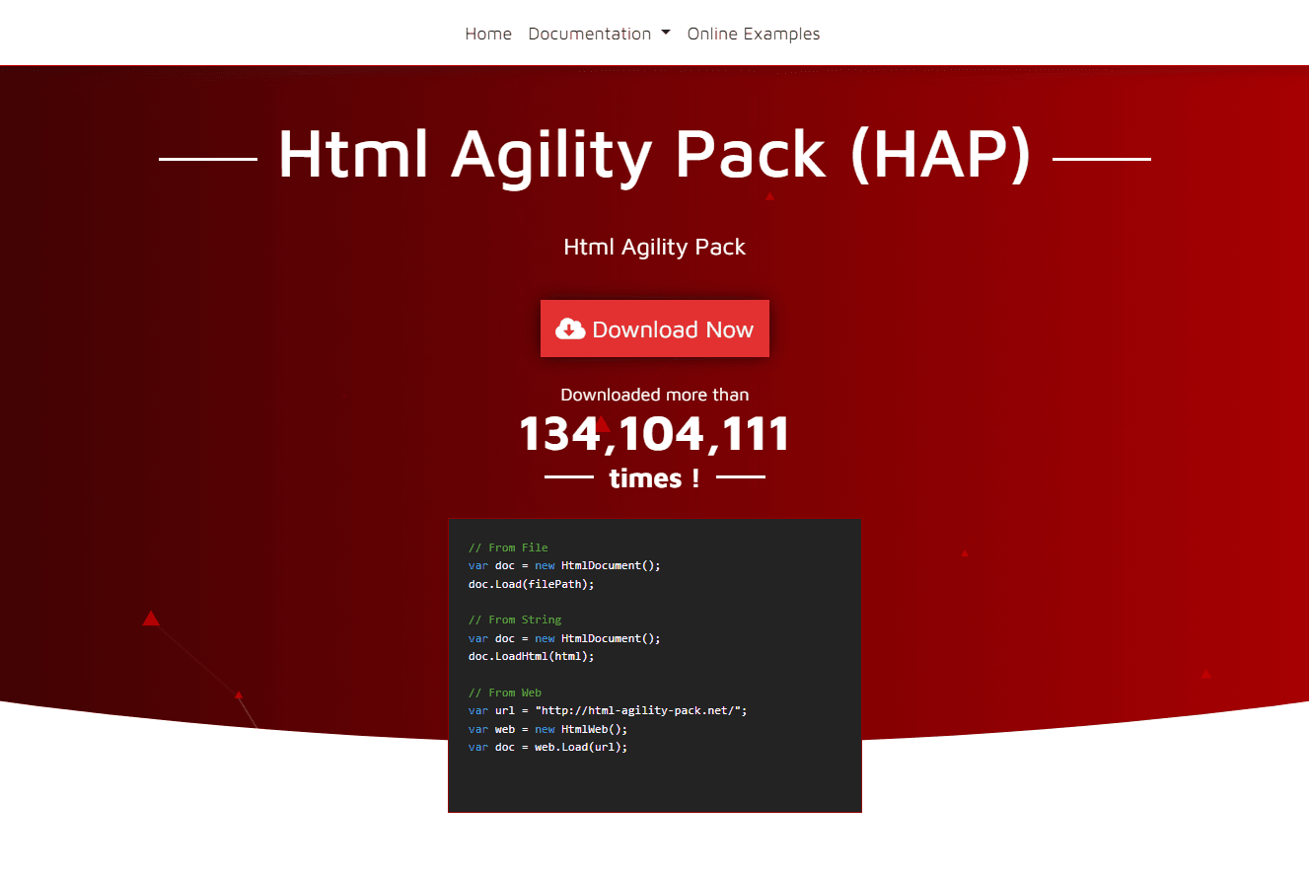Click 'var doc = web.Load(url);' line
The width and height of the screenshot is (1309, 875).
(x=547, y=747)
